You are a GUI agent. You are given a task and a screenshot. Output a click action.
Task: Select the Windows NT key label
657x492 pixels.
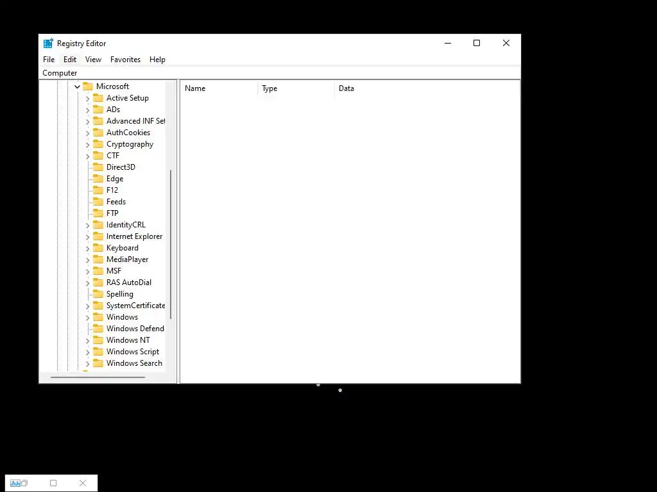coord(128,340)
